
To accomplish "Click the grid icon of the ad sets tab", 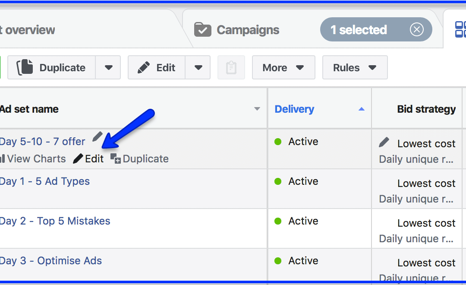I will [x=460, y=29].
